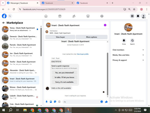Open the Friends icon in top navigation
Screen dimensions: 150x113
tap(74, 16)
